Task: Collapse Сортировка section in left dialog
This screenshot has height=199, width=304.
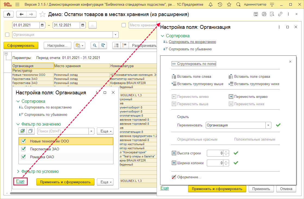Action: [18, 101]
